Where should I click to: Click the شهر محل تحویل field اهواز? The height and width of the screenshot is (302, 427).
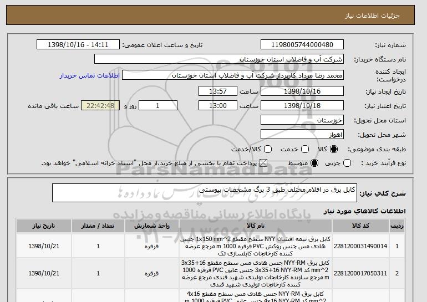coord(302,135)
